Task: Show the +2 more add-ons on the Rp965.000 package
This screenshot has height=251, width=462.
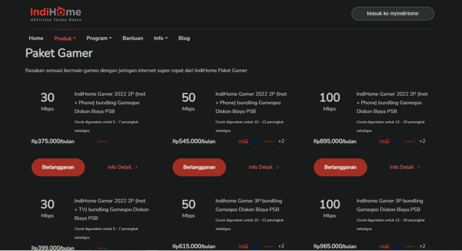Action: 422,246
